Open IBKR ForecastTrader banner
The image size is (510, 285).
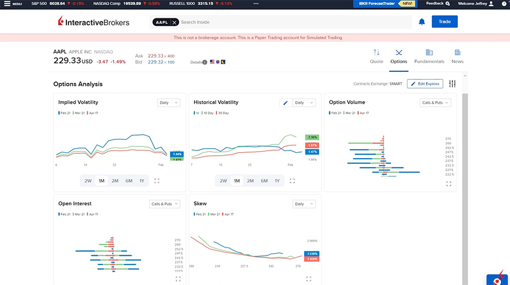(x=384, y=4)
